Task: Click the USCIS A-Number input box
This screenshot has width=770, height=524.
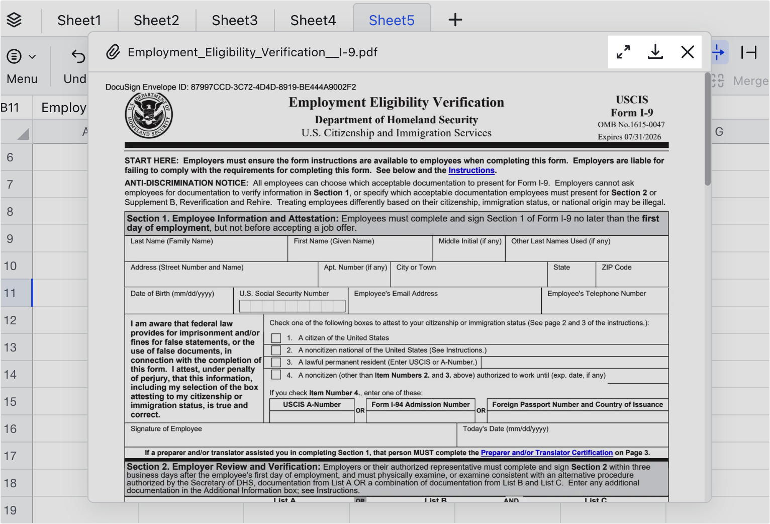Action: pos(312,417)
